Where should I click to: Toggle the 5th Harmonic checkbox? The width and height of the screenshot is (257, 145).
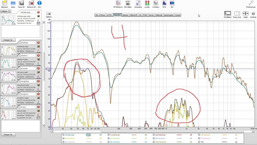click(108, 138)
